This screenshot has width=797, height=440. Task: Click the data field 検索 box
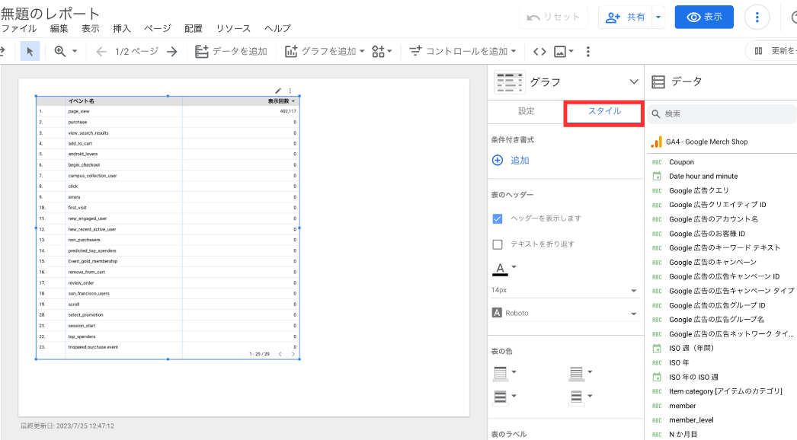[722, 114]
